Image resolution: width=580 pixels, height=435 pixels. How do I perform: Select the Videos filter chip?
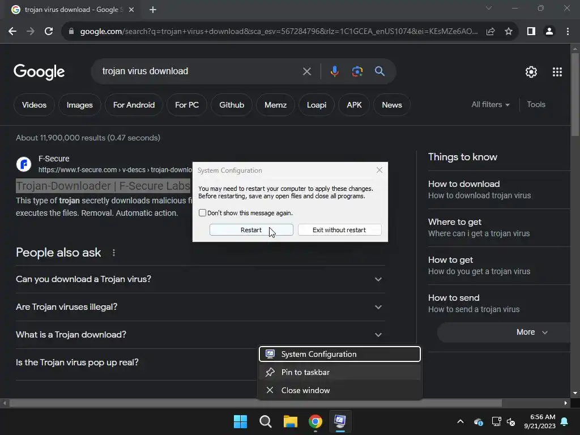(34, 105)
